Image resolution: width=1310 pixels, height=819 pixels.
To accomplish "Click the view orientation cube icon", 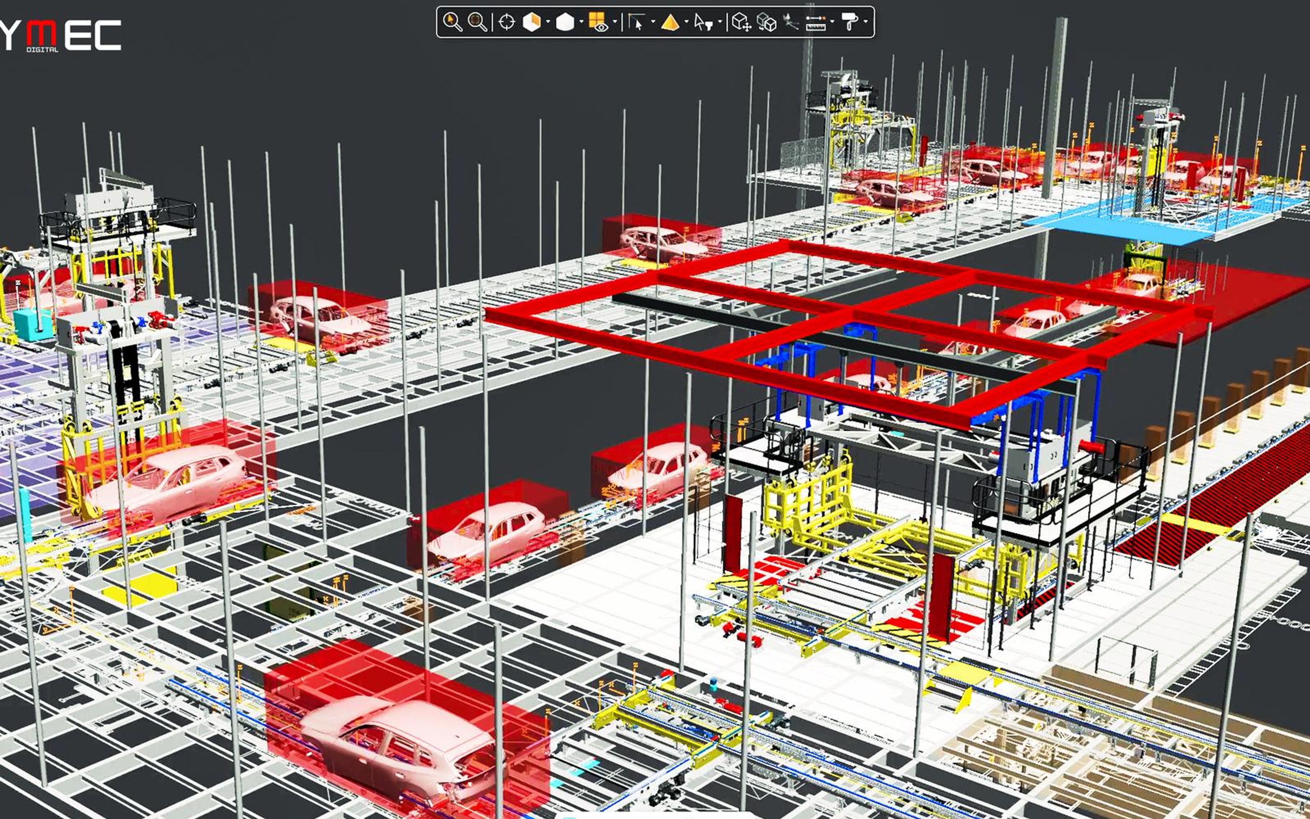I will [532, 21].
